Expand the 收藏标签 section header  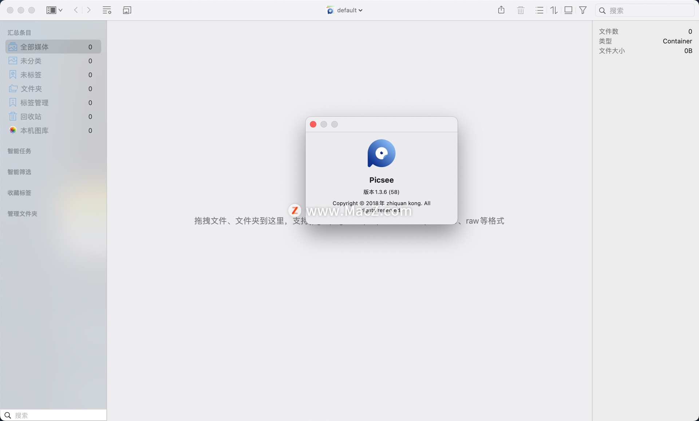(19, 193)
